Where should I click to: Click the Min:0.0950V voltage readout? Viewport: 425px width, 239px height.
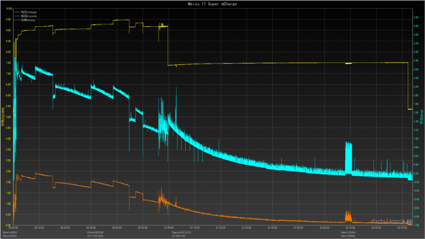tap(10, 236)
